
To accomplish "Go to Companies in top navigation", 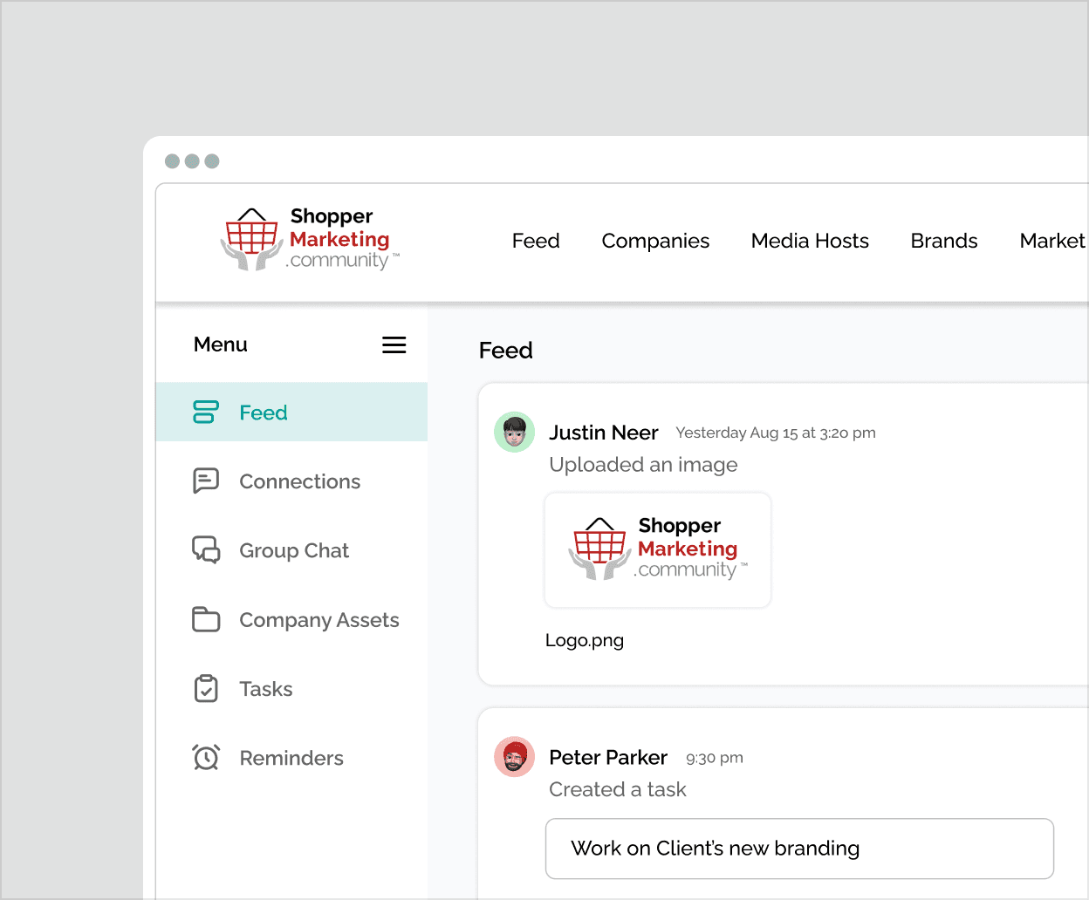I will [655, 242].
